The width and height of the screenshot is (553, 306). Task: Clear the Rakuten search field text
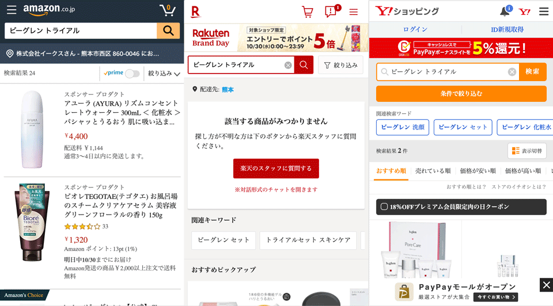(288, 65)
